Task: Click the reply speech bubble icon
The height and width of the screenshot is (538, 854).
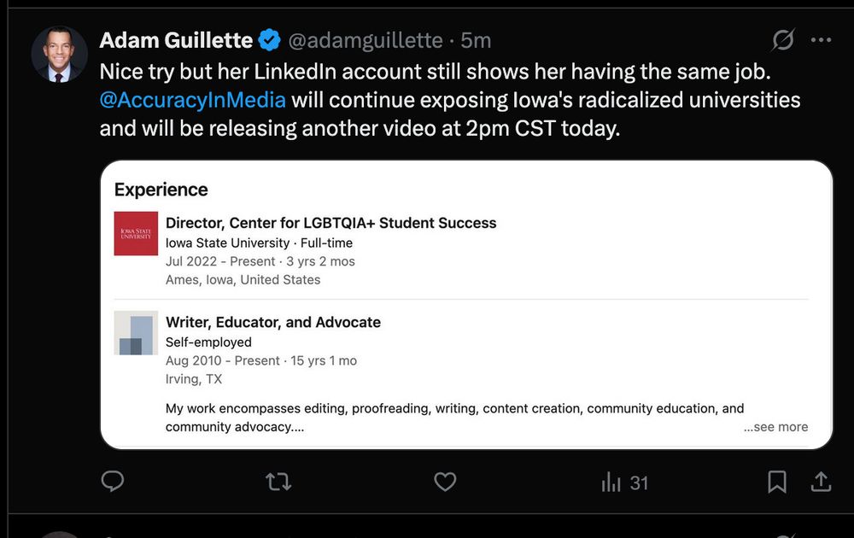Action: click(113, 482)
